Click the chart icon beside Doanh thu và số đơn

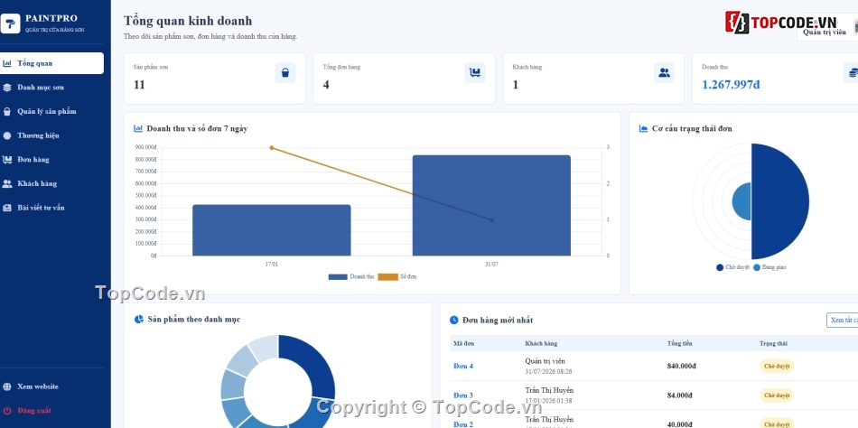138,128
